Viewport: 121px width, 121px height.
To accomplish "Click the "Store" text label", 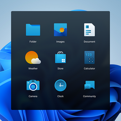I will (60, 69).
